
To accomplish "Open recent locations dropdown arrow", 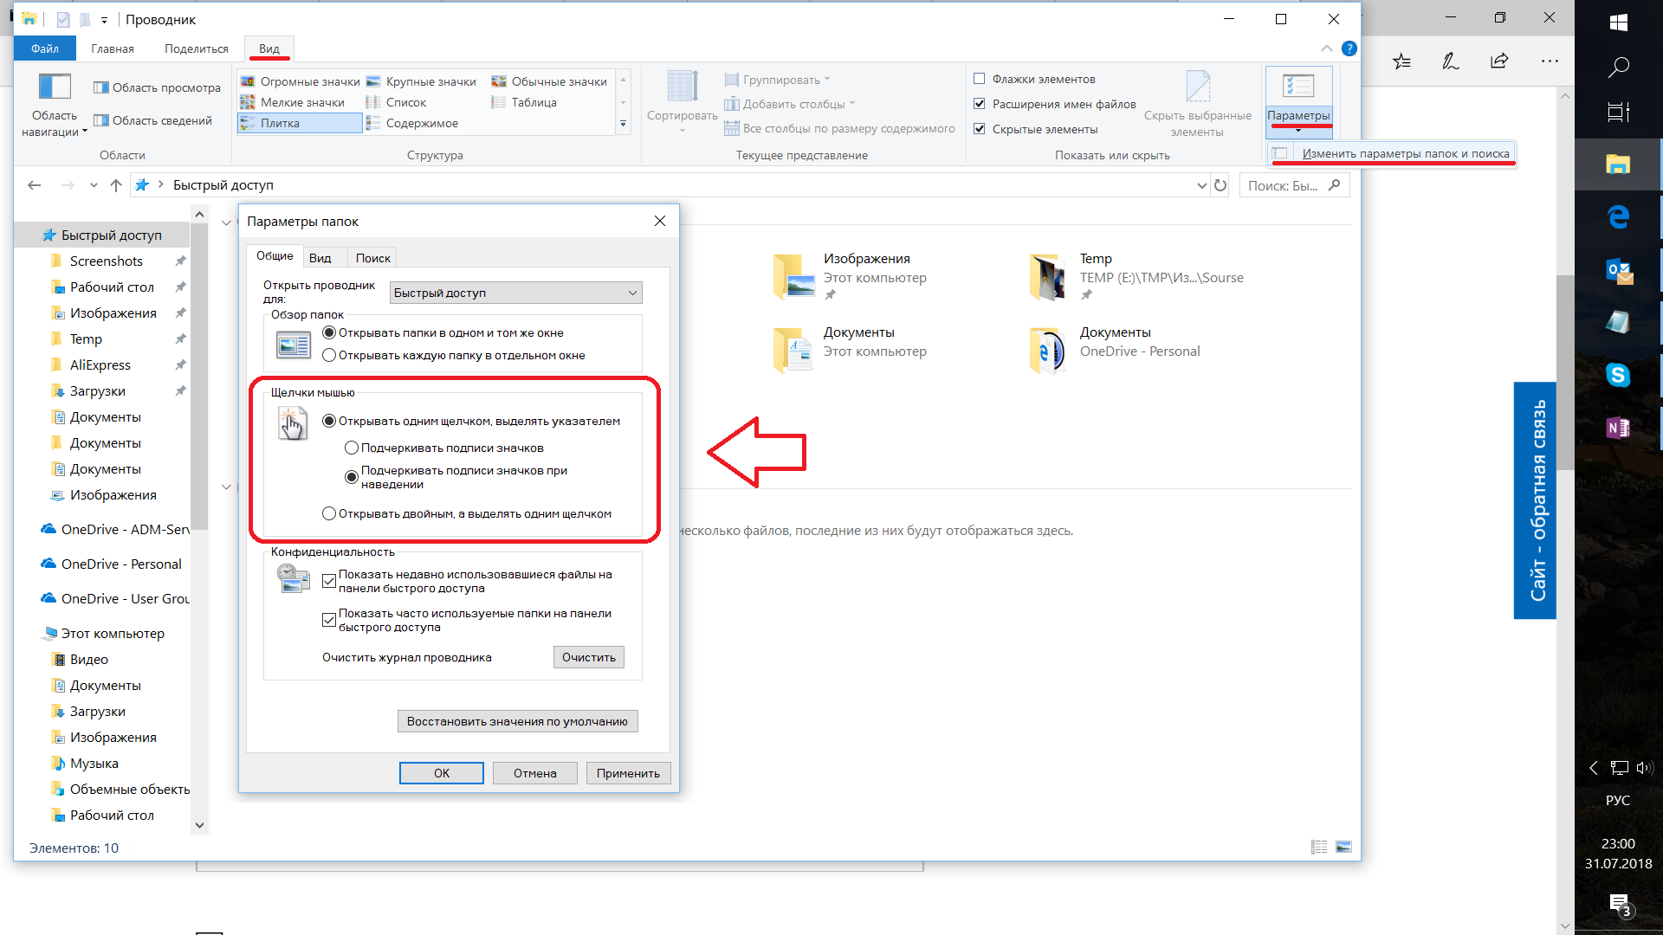I will 94,185.
